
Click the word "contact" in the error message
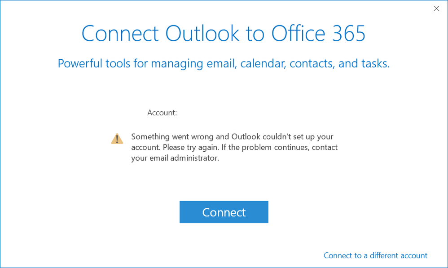pyautogui.click(x=325, y=147)
